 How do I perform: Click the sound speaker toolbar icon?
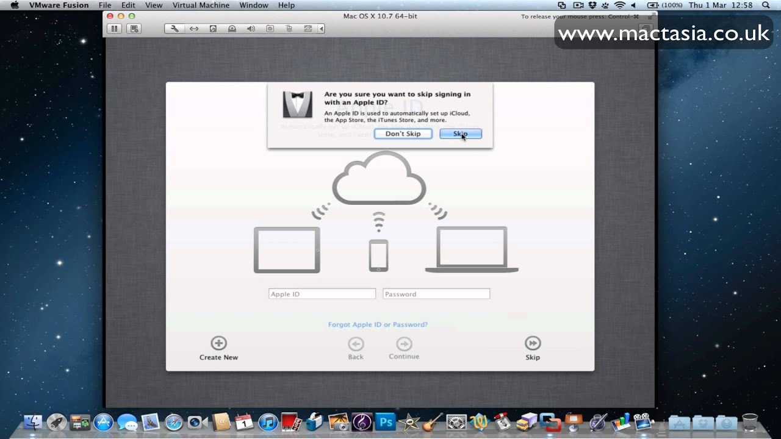[x=251, y=29]
